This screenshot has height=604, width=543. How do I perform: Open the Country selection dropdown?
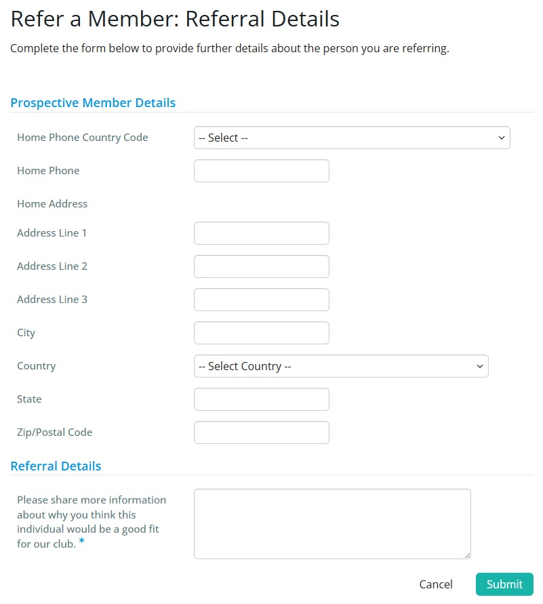[x=340, y=366]
